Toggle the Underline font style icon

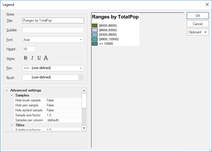(39, 58)
